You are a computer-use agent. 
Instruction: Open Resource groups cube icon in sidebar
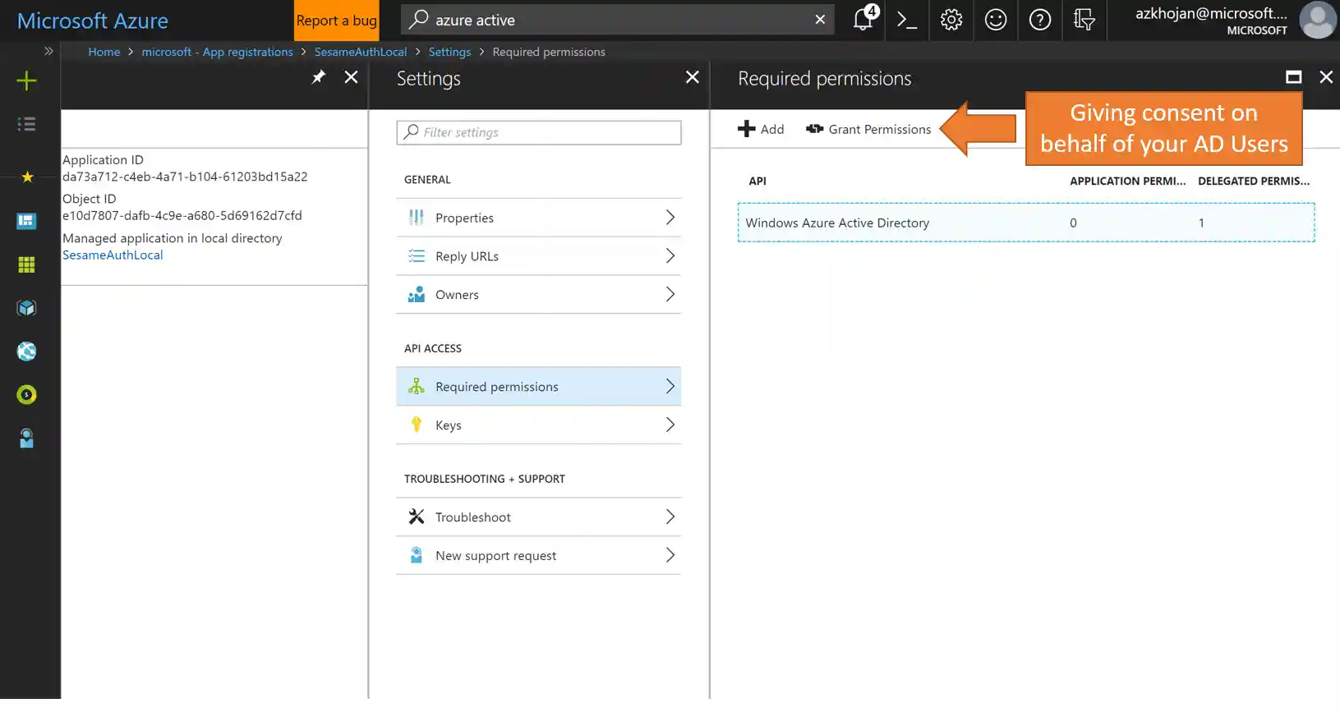point(26,308)
